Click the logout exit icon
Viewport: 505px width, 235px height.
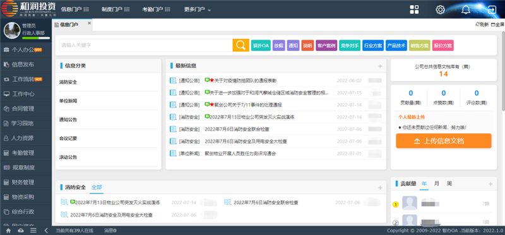pos(492,9)
